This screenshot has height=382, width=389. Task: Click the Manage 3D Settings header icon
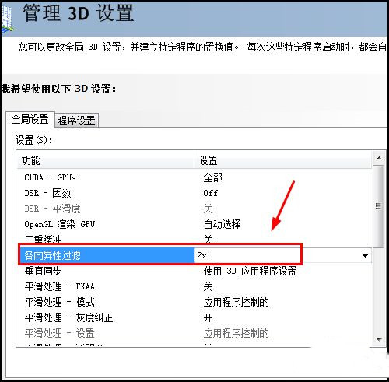7,18
